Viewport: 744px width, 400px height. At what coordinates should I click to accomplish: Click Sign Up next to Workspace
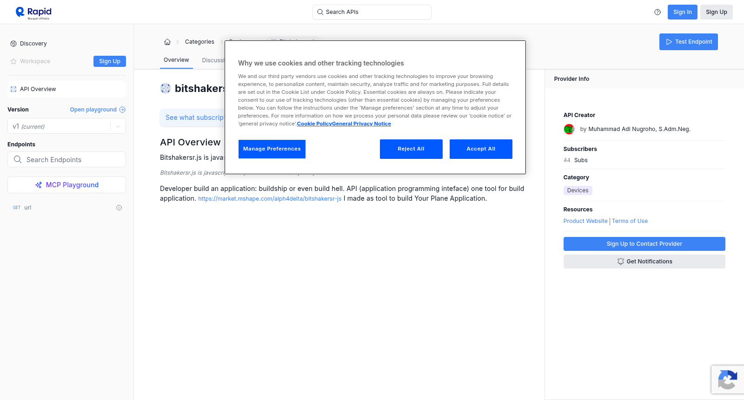coord(110,61)
